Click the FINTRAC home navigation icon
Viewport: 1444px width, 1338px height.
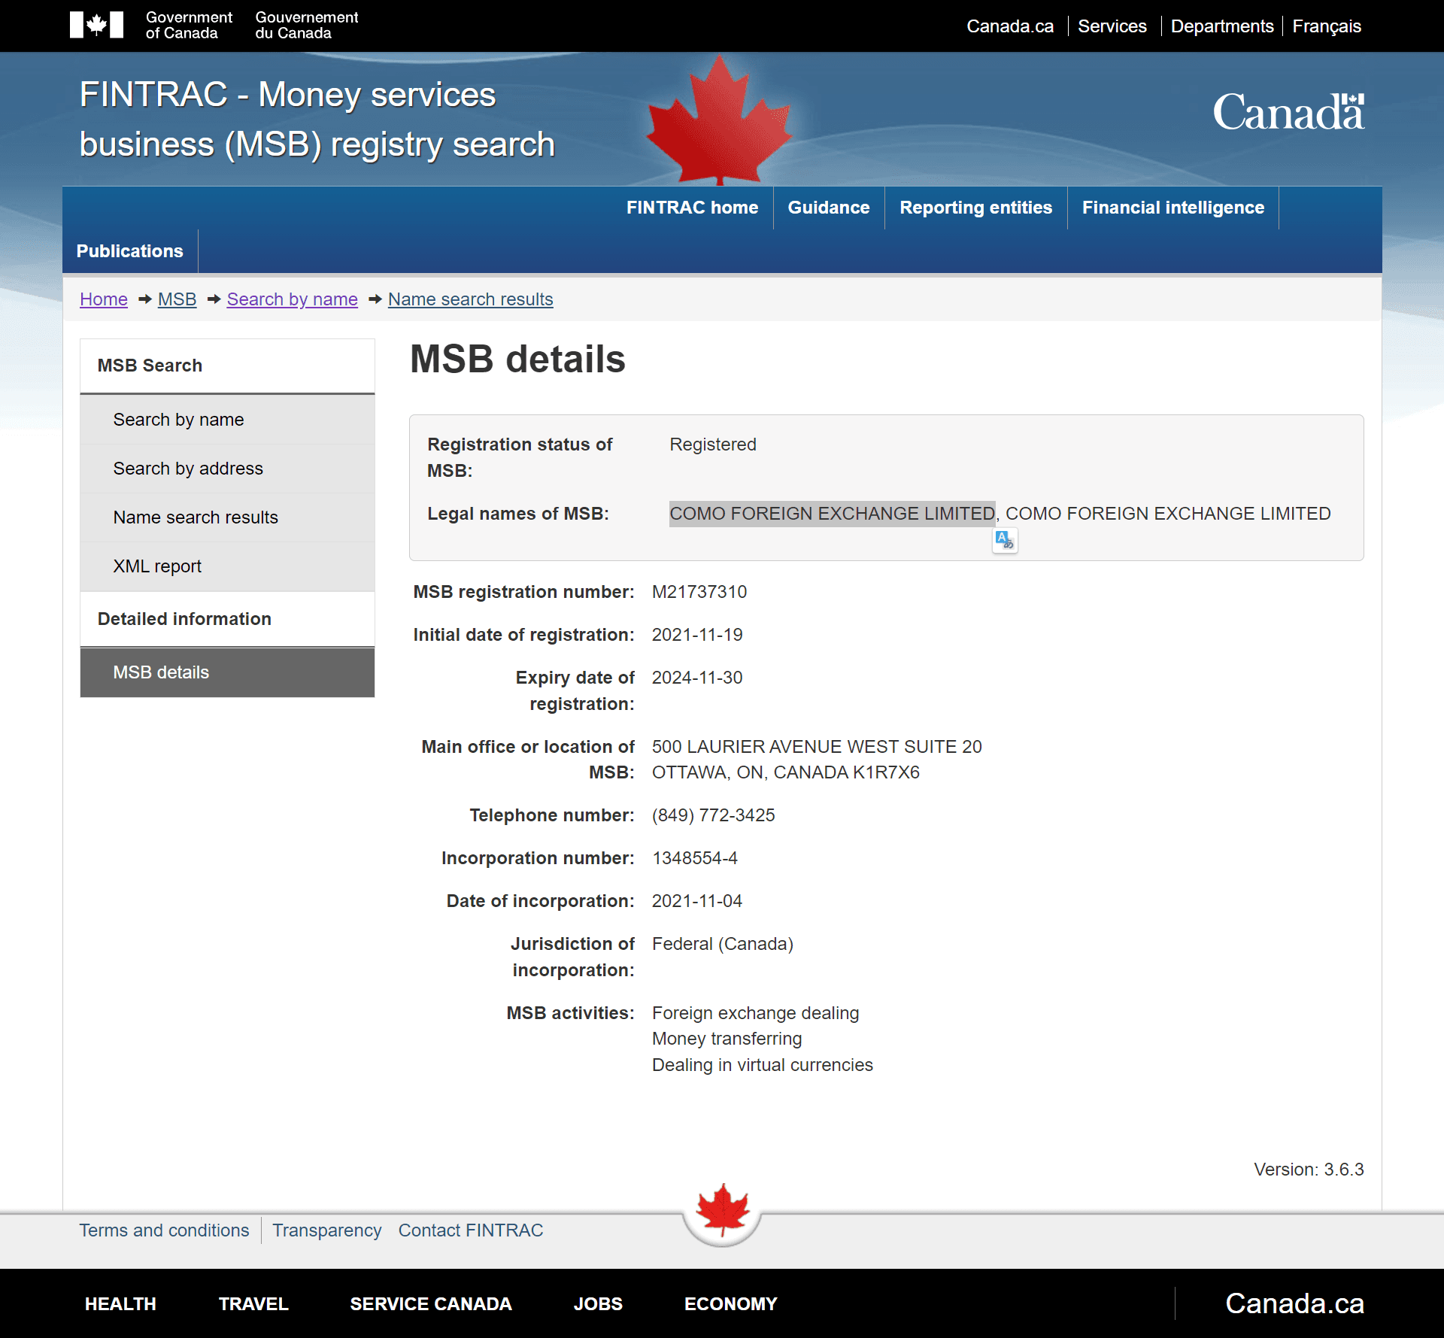point(692,206)
